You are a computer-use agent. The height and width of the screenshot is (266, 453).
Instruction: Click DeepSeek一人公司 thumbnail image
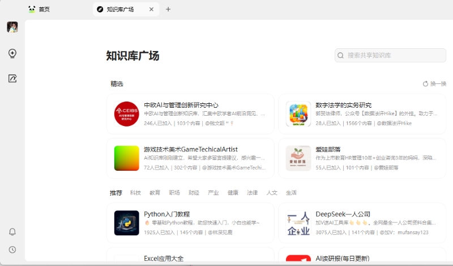[298, 223]
